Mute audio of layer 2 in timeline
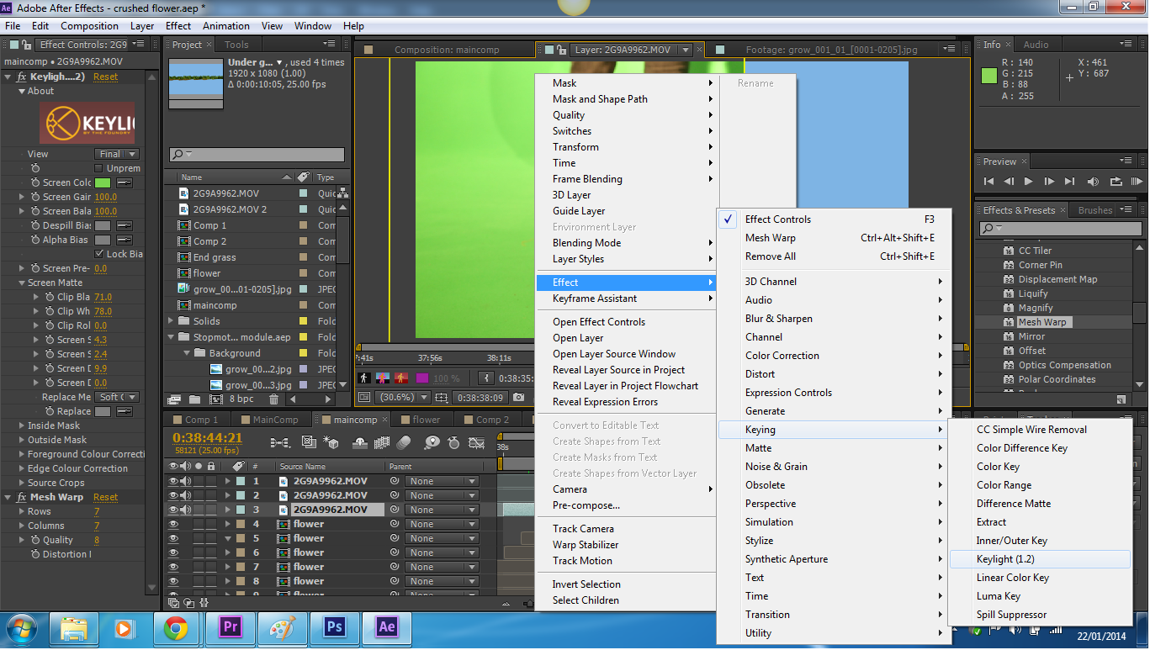Screen dimensions: 1150x650 (x=185, y=496)
